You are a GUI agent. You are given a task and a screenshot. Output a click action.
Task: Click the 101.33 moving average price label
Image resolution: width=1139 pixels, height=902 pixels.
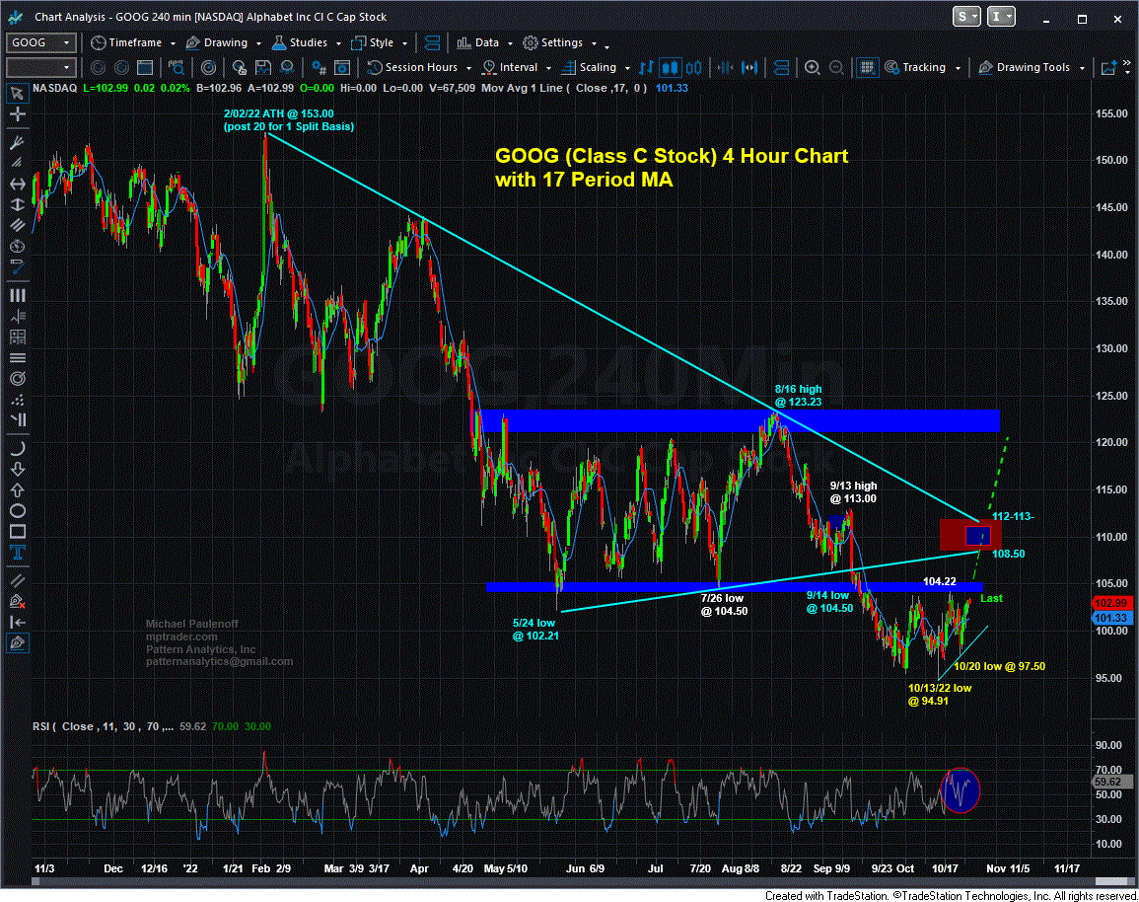tap(1110, 618)
